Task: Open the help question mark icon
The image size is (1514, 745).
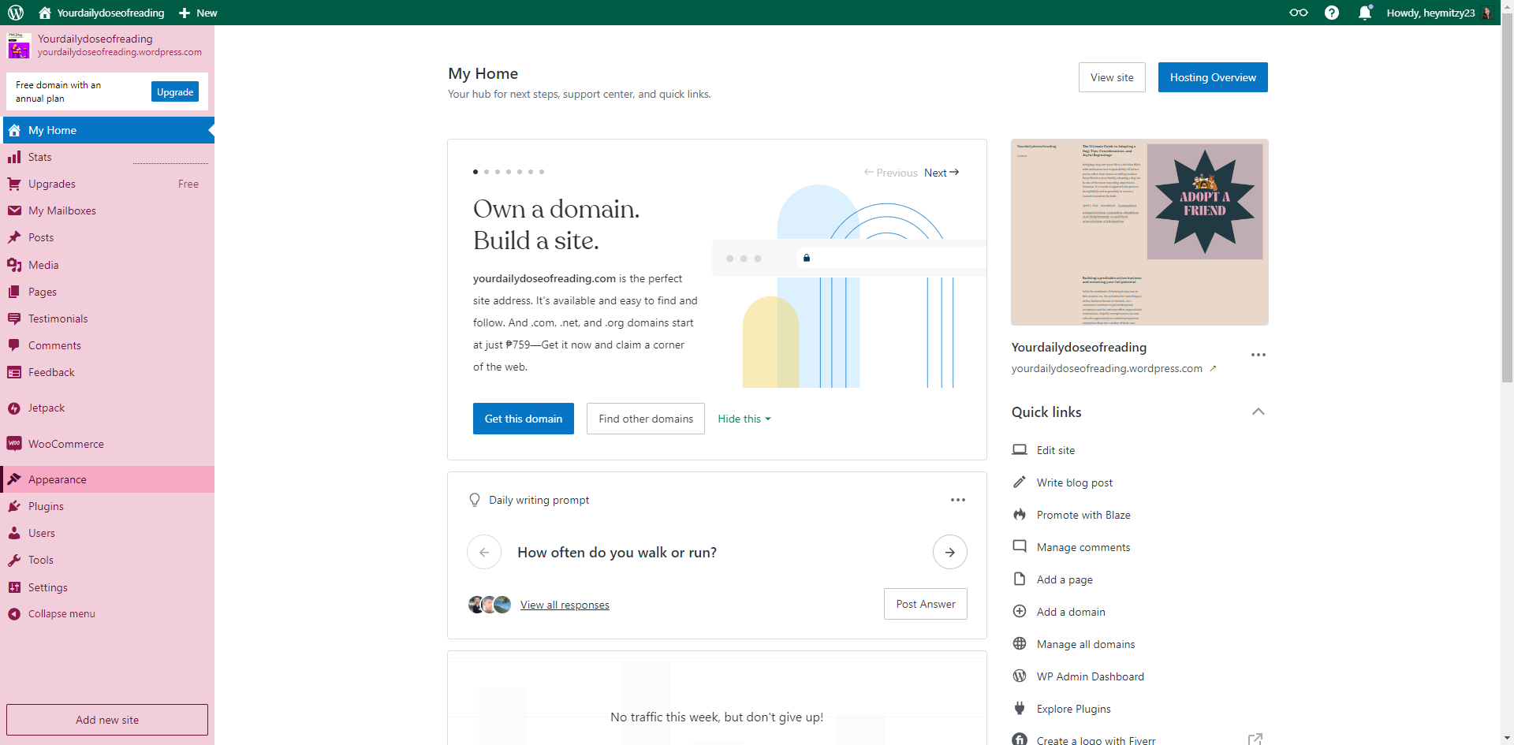Action: point(1332,13)
